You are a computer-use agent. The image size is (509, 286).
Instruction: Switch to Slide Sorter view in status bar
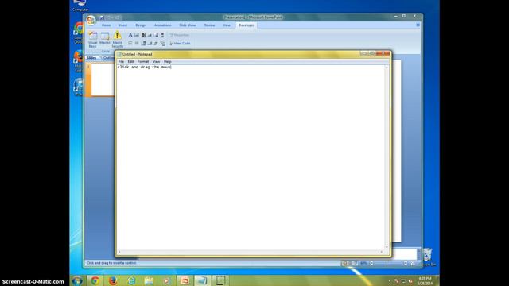[x=350, y=263]
